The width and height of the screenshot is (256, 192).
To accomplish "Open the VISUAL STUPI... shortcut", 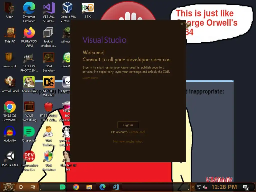I will [49, 12].
